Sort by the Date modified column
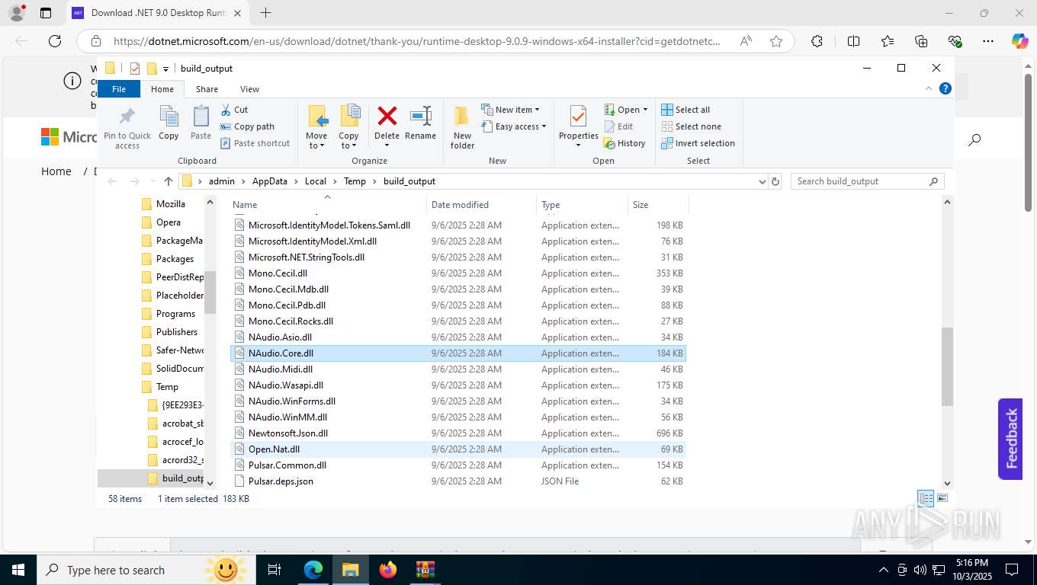This screenshot has height=585, width=1037. (481, 204)
